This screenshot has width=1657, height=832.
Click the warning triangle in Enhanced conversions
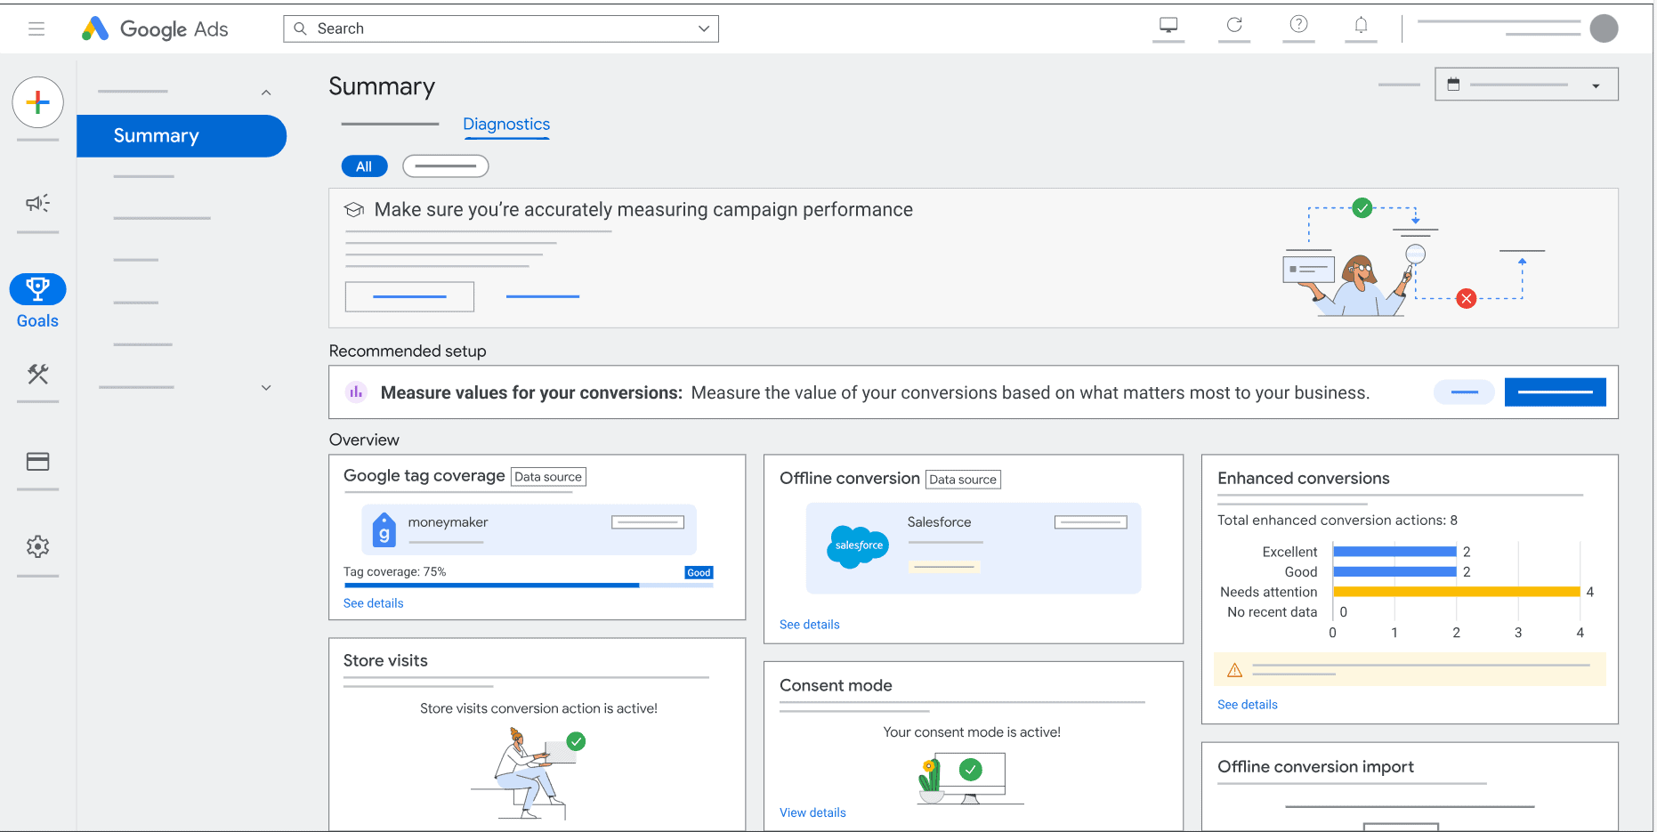click(1234, 670)
